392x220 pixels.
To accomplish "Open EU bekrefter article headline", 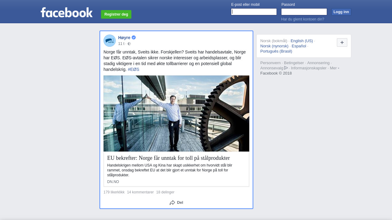I will coord(168,158).
